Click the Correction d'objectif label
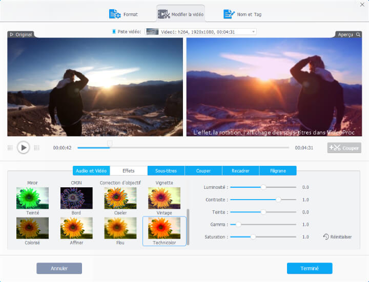This screenshot has width=369, height=282. [120, 183]
